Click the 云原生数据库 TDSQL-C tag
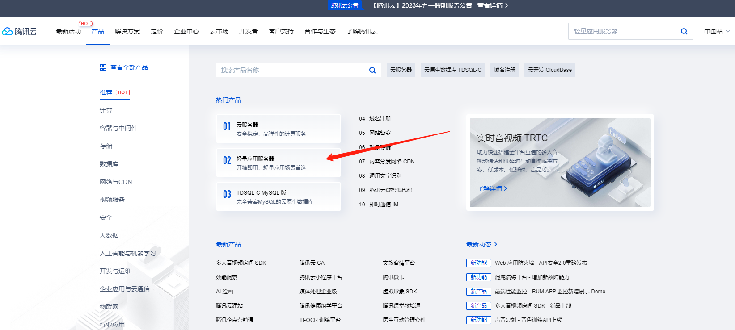This screenshot has width=735, height=330. coord(453,70)
